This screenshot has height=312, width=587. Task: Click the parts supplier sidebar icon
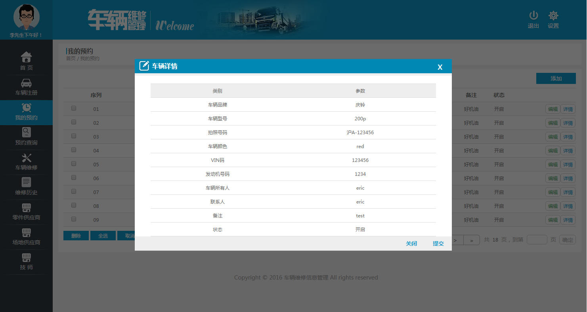[x=26, y=207]
